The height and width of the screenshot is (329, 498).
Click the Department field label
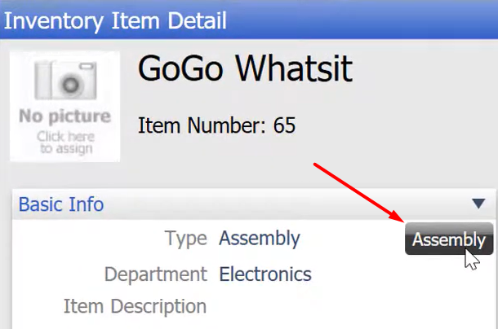pyautogui.click(x=156, y=274)
